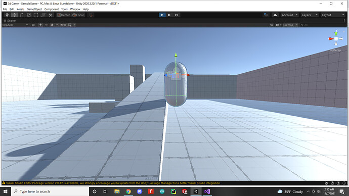Click the Step frame button

click(177, 15)
